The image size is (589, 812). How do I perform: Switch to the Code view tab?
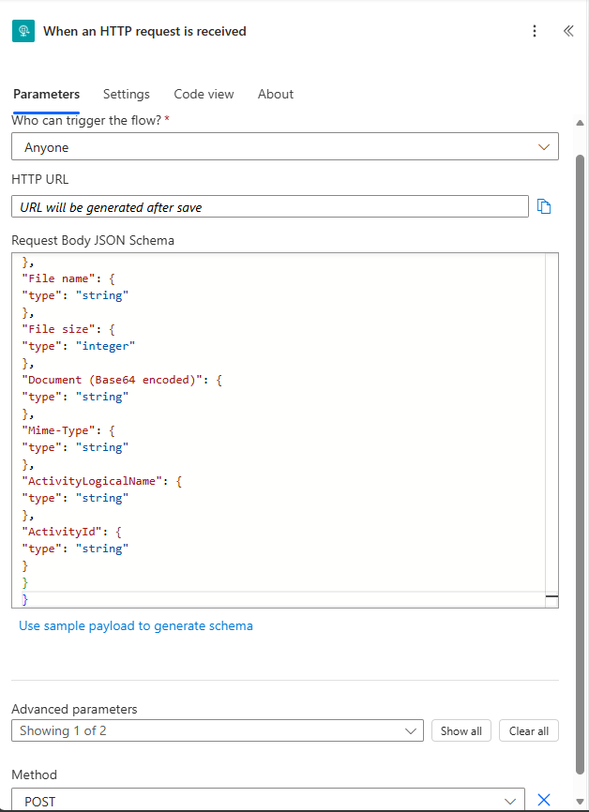[204, 94]
